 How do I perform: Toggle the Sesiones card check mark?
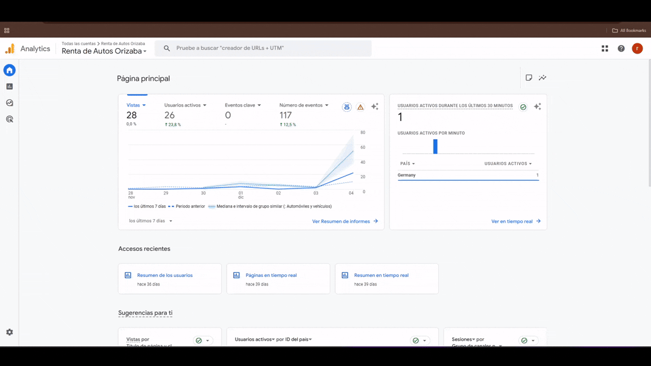(524, 341)
